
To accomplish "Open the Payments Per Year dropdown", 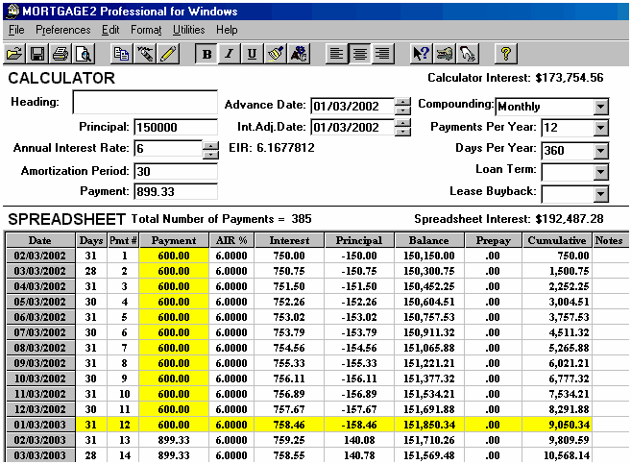I will (601, 128).
